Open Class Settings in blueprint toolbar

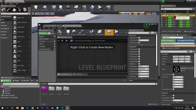(99, 32)
